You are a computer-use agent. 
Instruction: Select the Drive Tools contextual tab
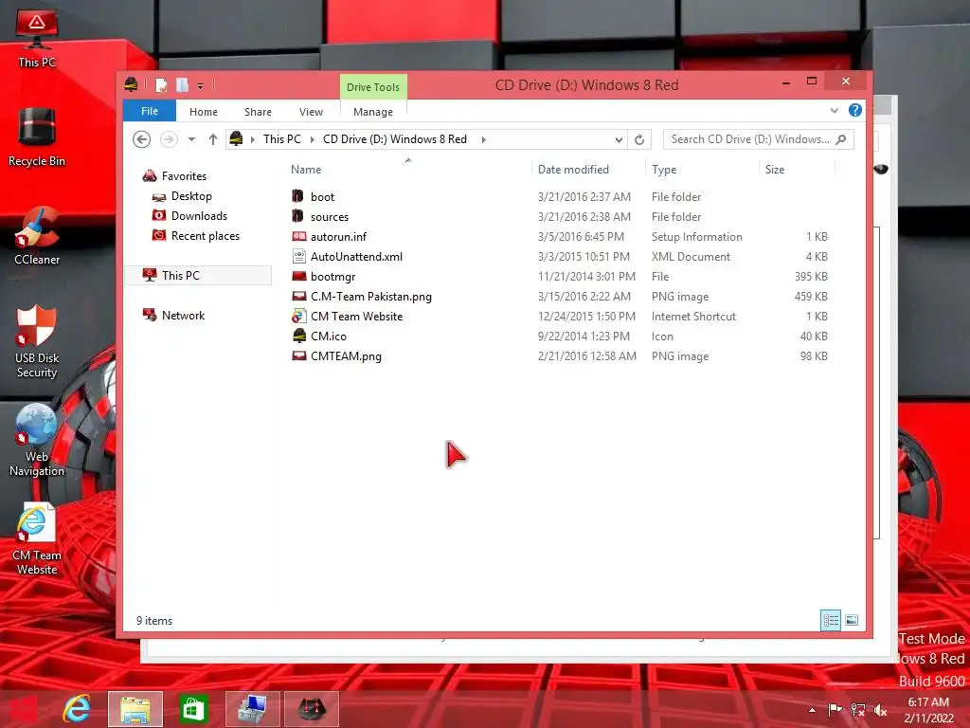click(x=373, y=87)
